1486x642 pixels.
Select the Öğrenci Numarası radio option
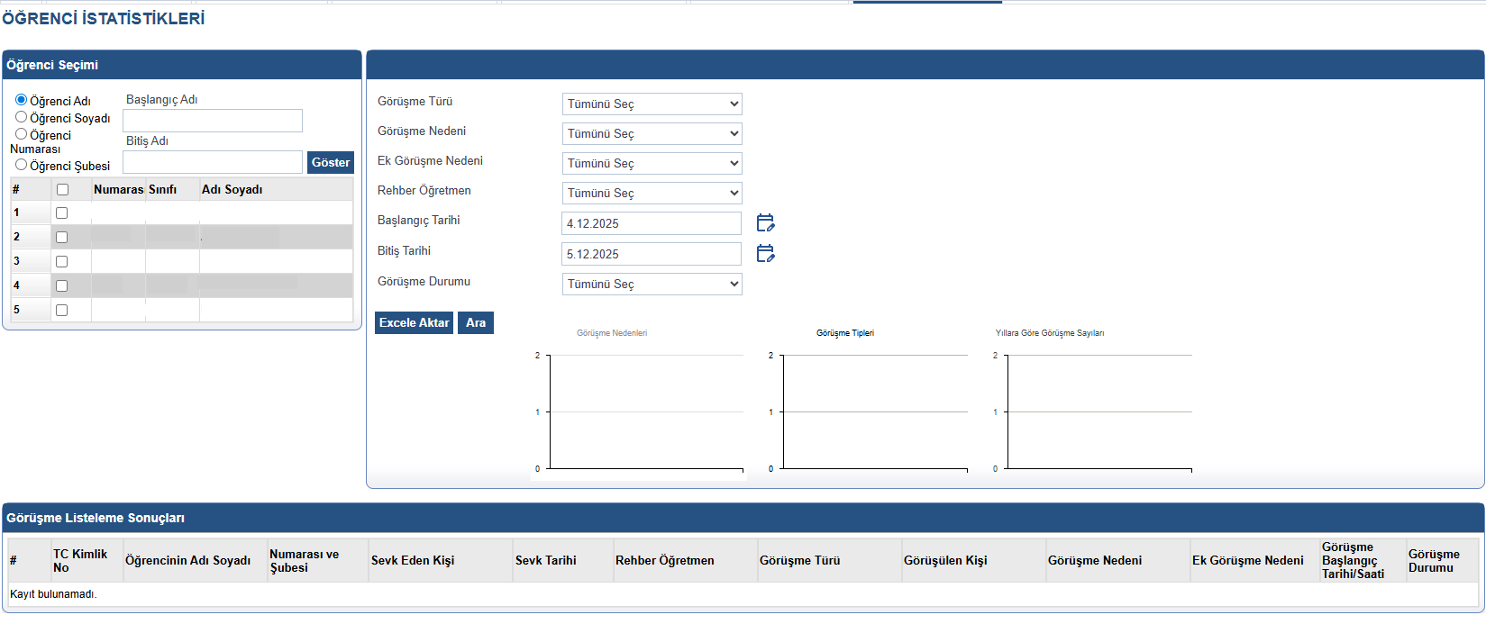[21, 134]
